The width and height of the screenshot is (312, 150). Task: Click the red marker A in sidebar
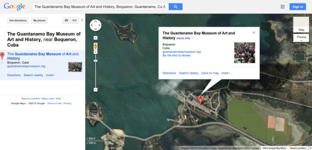[2, 56]
